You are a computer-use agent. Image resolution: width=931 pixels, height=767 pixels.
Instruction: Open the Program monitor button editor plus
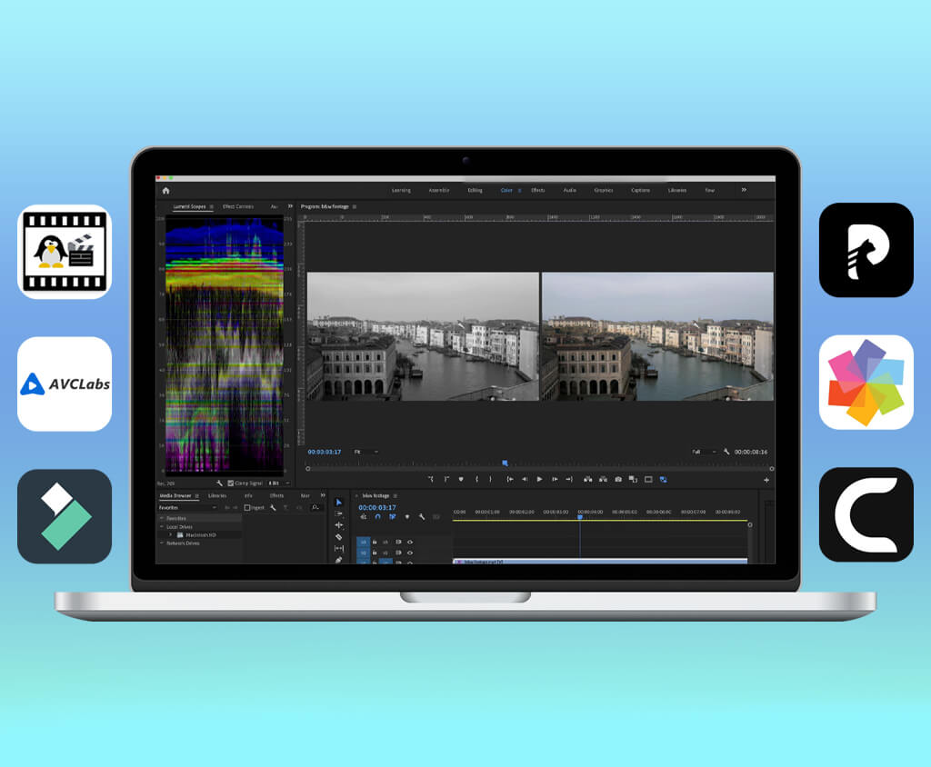766,480
